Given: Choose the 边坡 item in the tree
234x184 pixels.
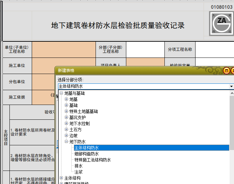Looking at the screenshot, I should click(x=73, y=136).
